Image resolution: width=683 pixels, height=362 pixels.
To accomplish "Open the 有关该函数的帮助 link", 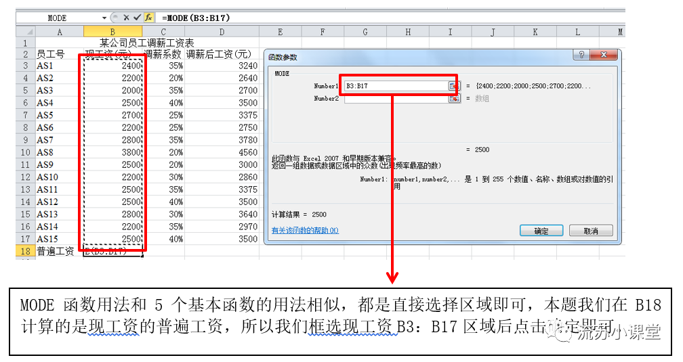I will coord(305,231).
